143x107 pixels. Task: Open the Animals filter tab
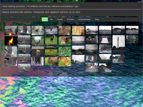point(60,19)
